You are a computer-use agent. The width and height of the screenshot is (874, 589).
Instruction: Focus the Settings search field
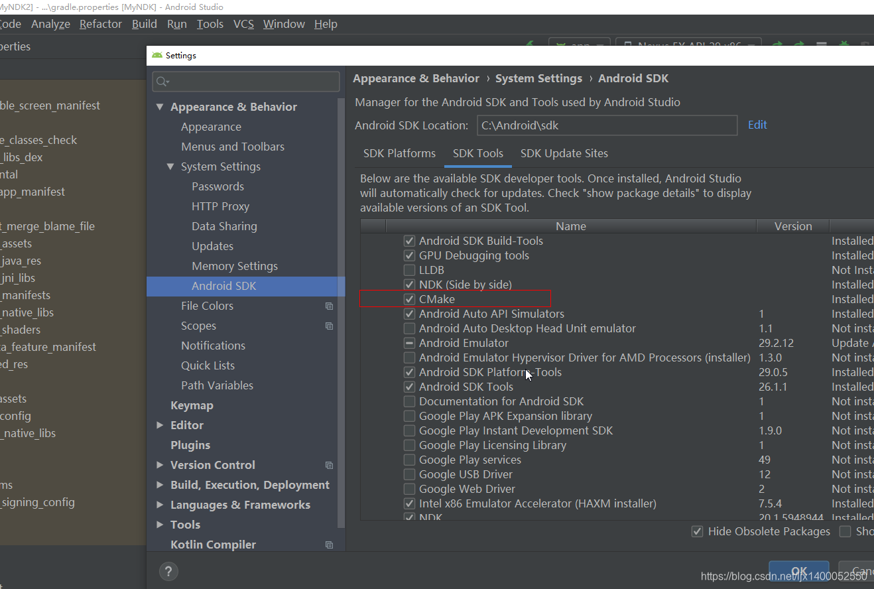(246, 82)
